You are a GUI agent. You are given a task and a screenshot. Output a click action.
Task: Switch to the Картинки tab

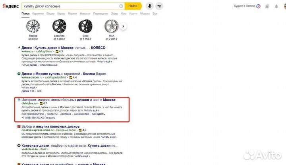tap(38, 13)
